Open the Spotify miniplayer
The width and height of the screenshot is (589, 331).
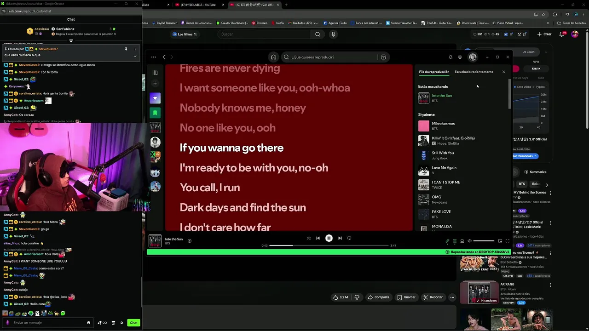pos(500,241)
